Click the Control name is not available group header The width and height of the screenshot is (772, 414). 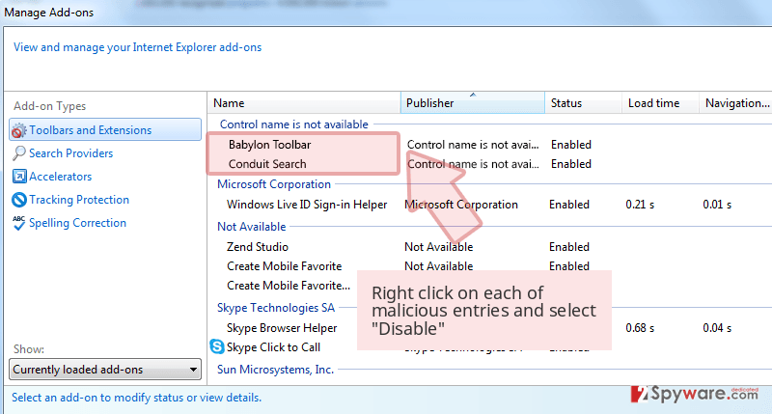point(294,124)
